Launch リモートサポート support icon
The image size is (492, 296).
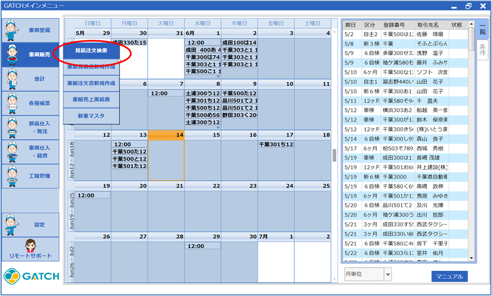pyautogui.click(x=30, y=250)
